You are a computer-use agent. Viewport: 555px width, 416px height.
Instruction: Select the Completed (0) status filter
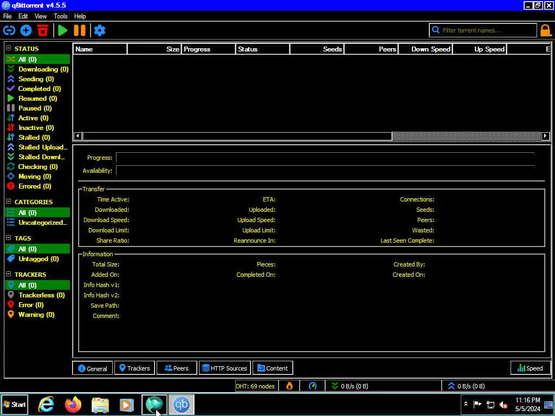pos(37,89)
